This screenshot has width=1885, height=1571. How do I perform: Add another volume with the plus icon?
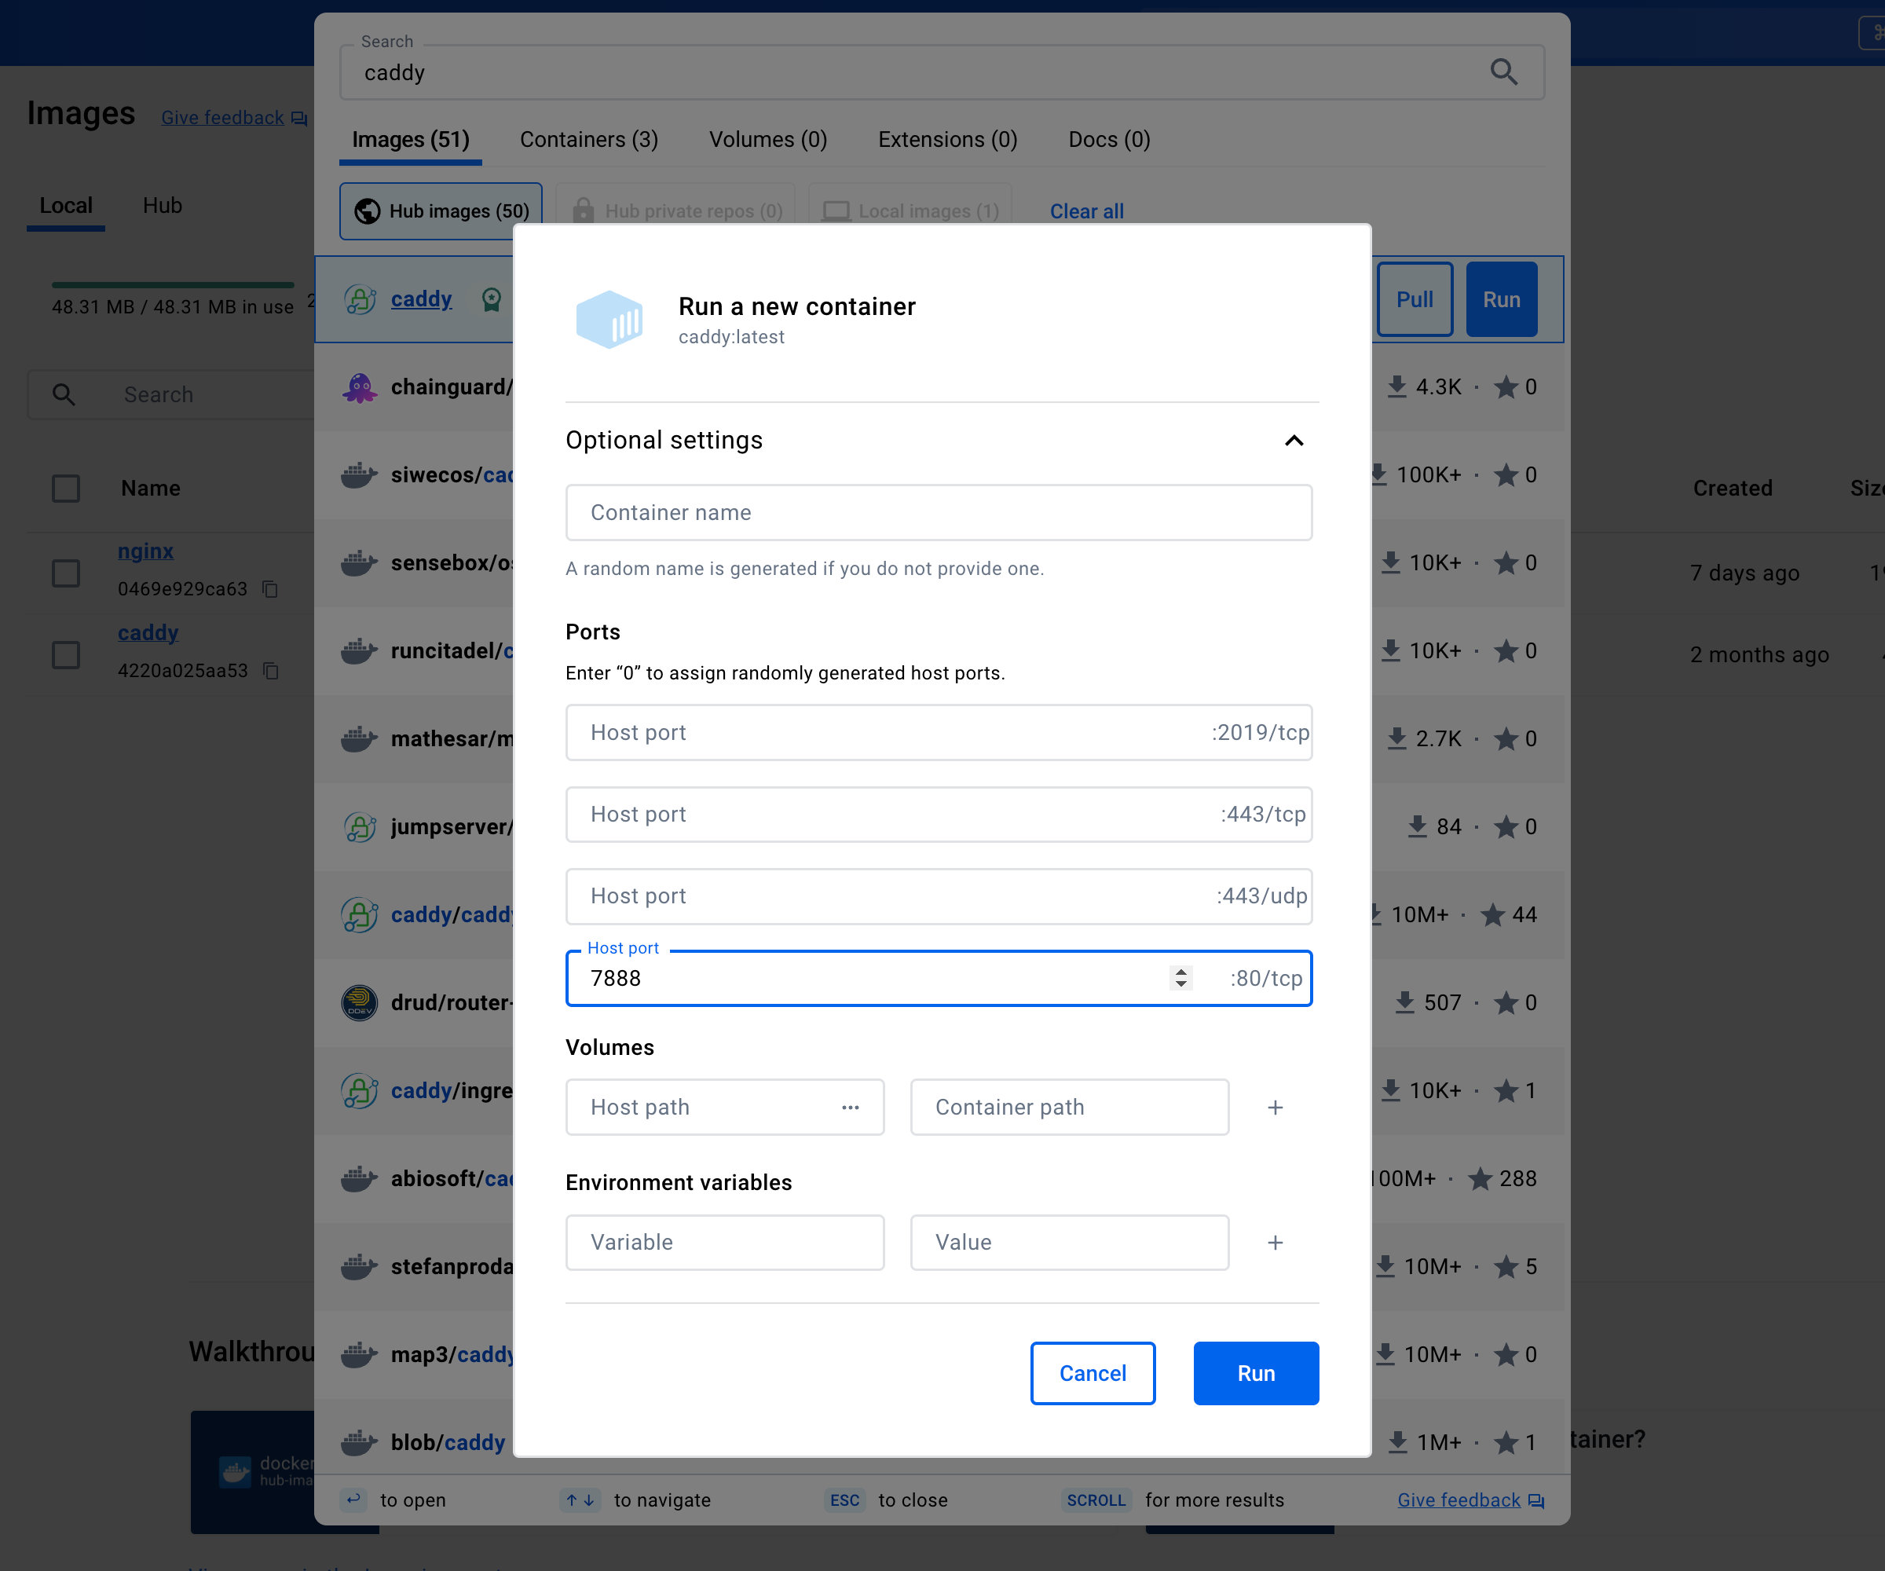1275,1107
